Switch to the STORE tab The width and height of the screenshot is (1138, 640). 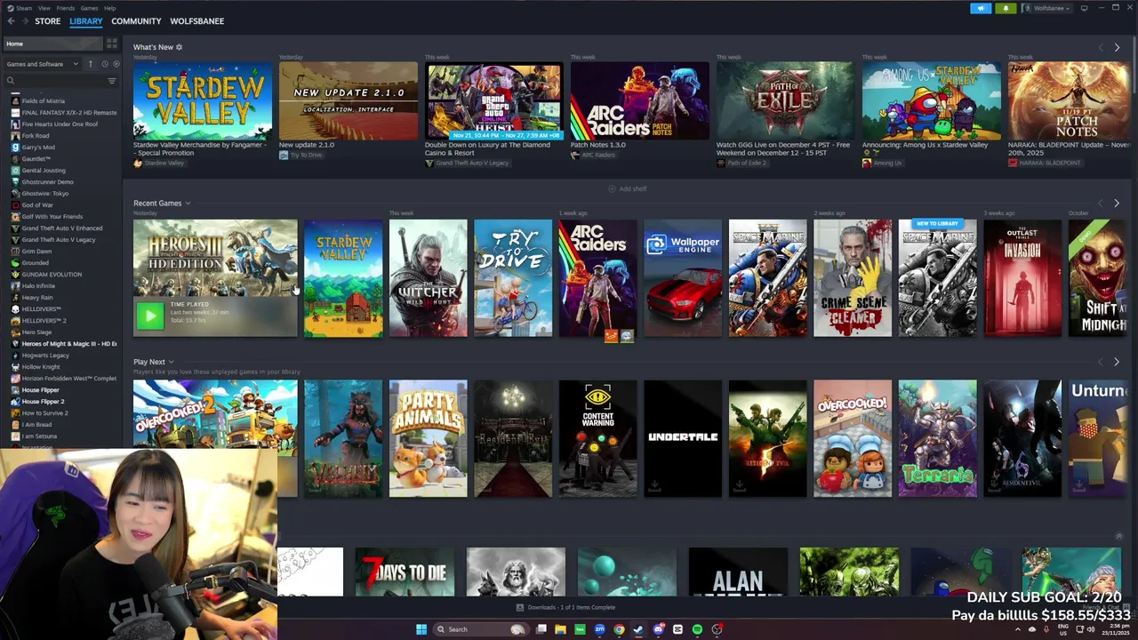[47, 21]
